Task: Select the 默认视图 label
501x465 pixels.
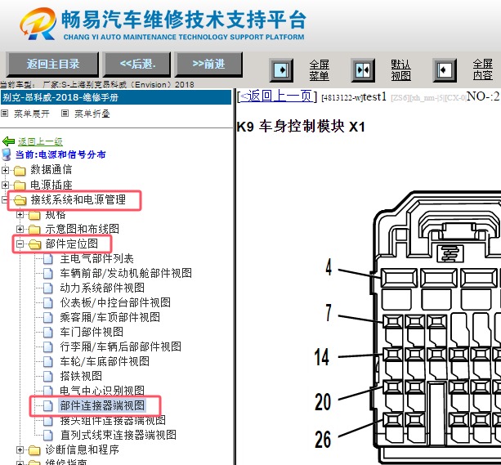Action: pos(400,69)
